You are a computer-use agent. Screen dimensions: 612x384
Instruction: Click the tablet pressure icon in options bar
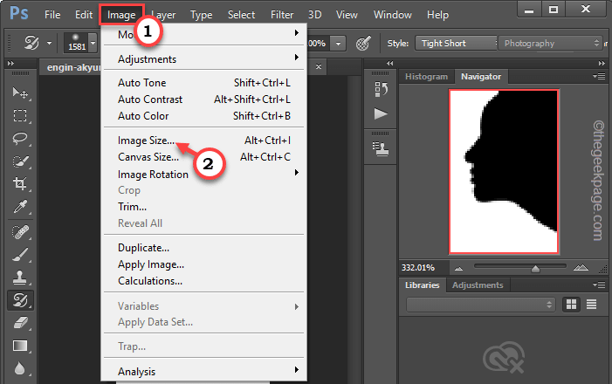[363, 44]
